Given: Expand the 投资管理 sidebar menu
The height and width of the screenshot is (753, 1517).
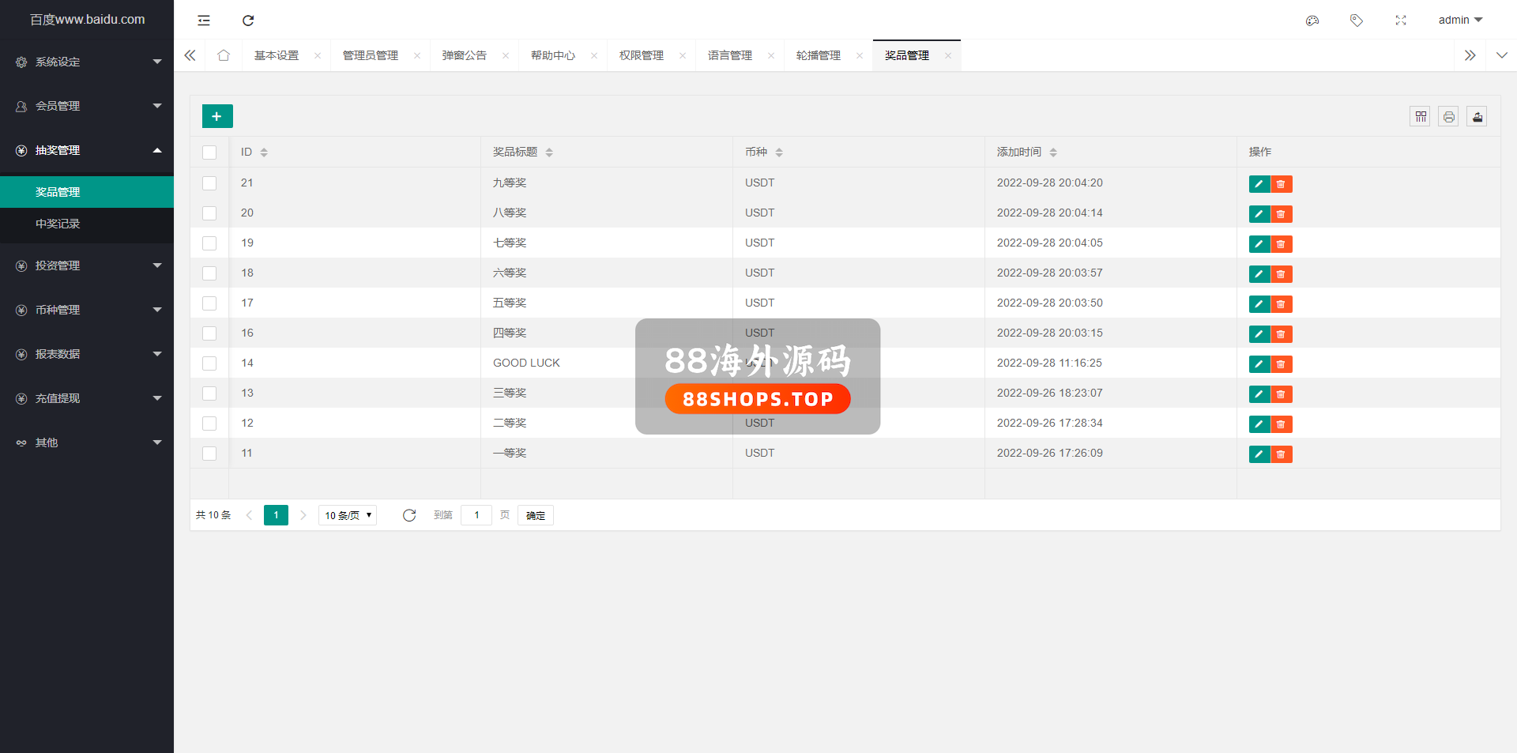Looking at the screenshot, I should 87,265.
